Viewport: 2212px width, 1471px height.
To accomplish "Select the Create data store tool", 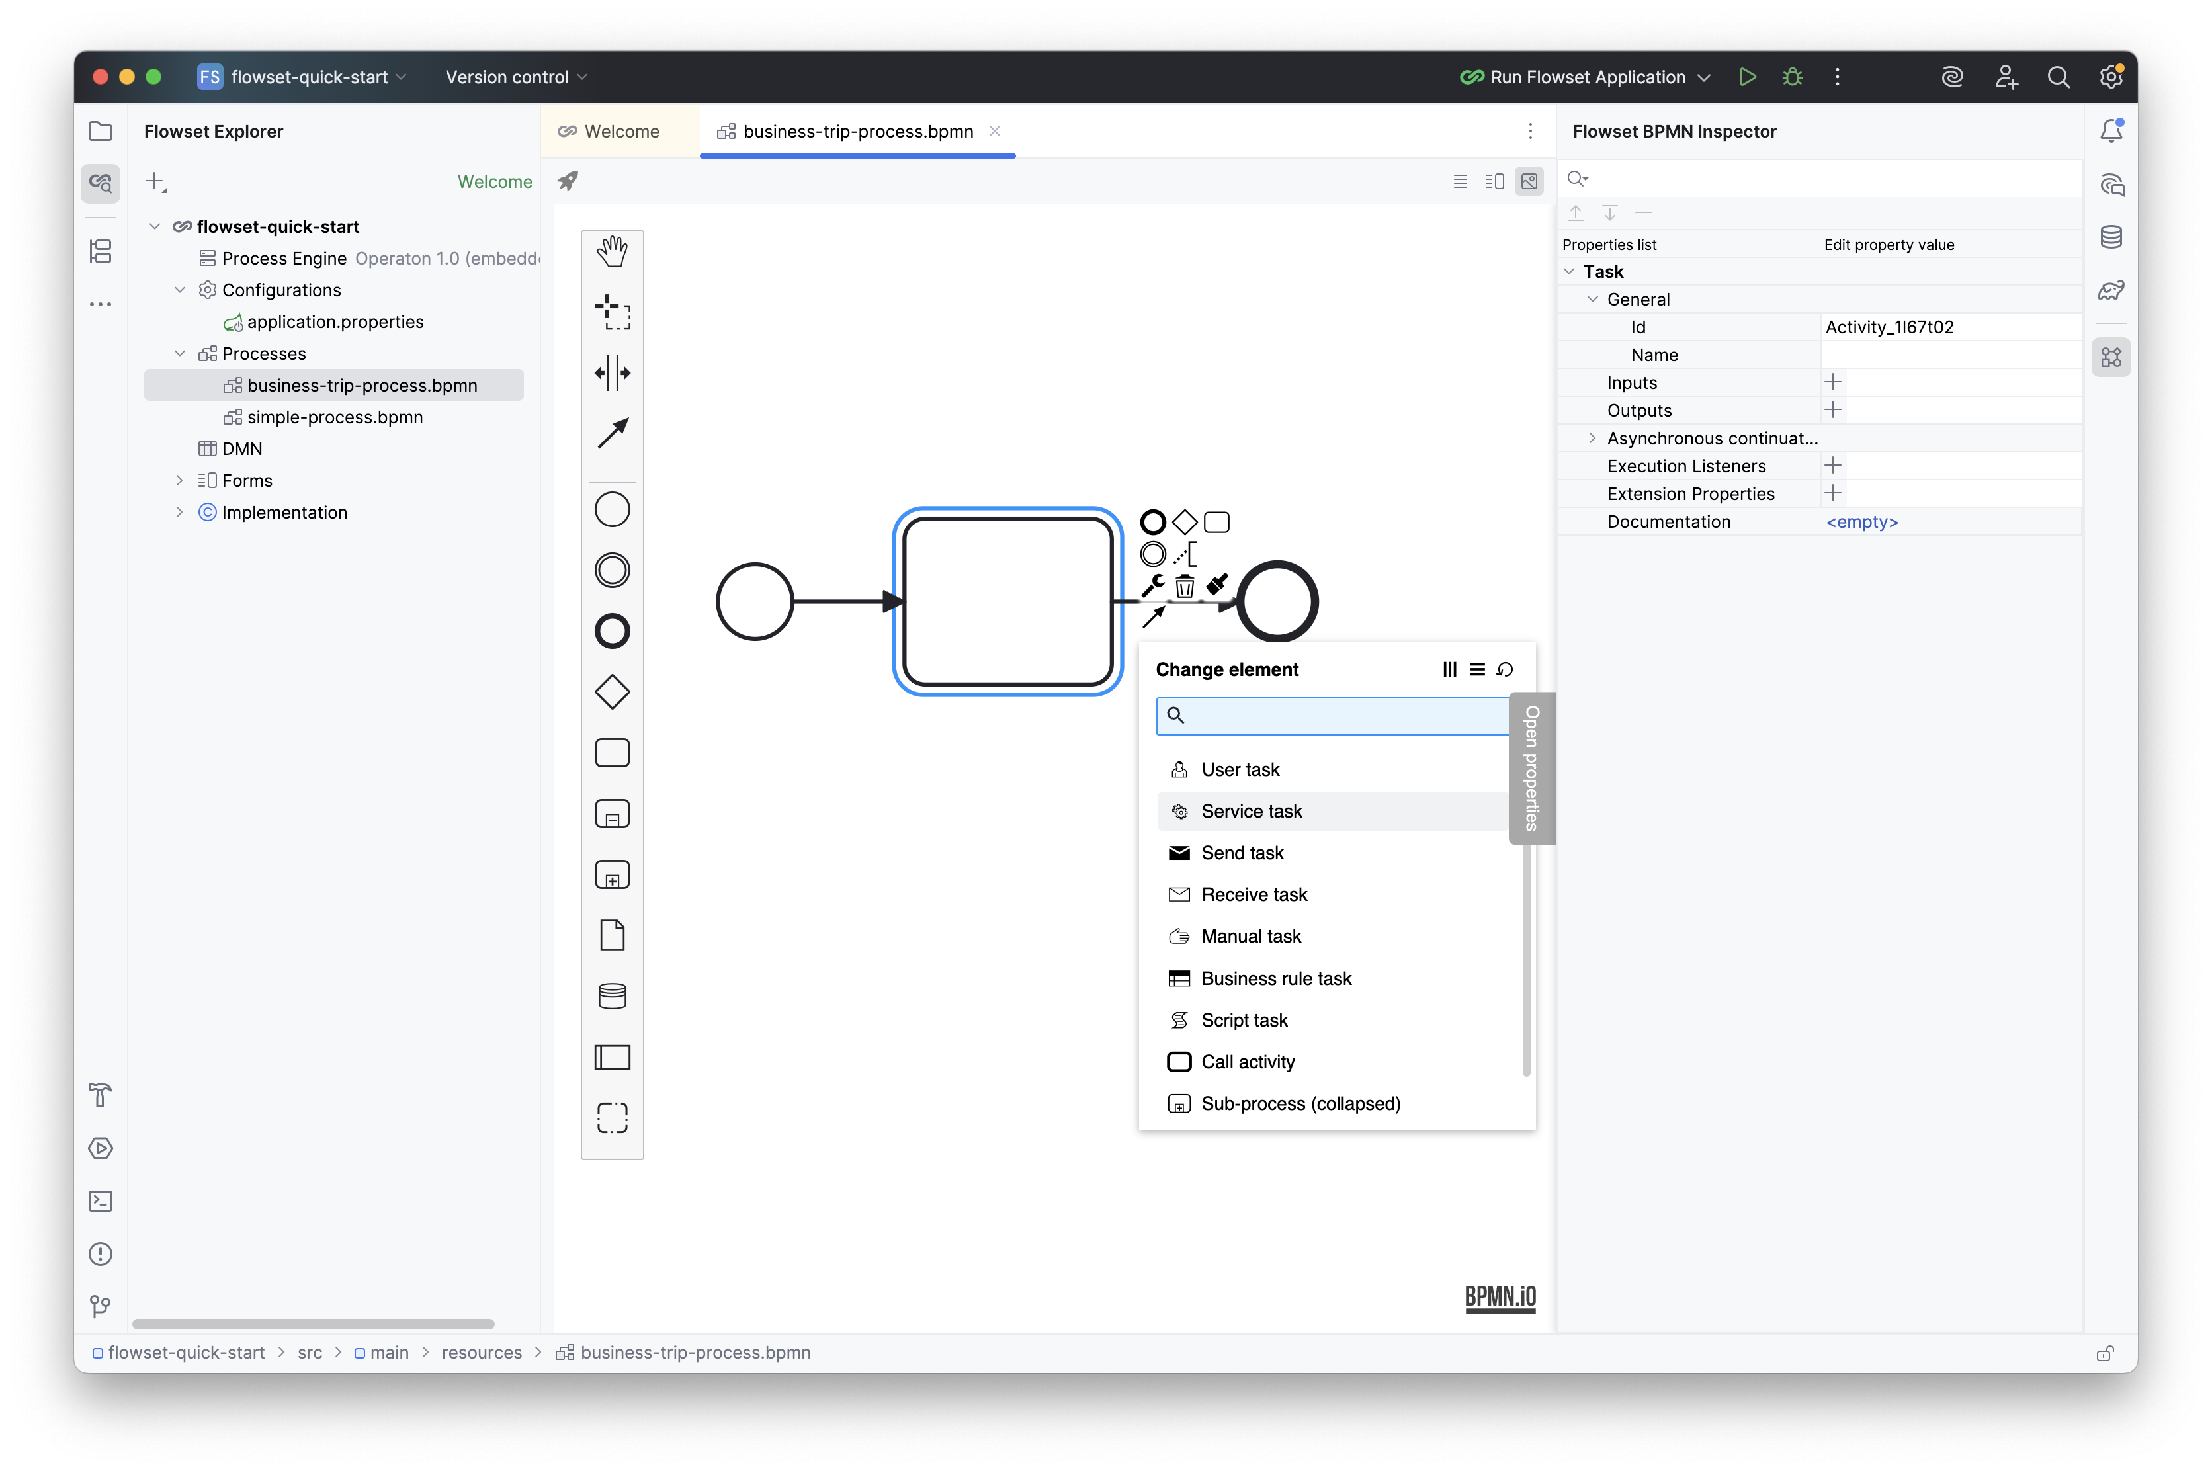I will coord(613,995).
